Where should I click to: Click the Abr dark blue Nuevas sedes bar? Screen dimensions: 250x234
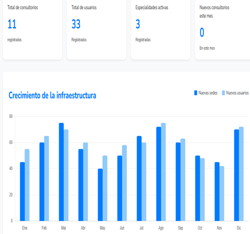click(x=81, y=185)
